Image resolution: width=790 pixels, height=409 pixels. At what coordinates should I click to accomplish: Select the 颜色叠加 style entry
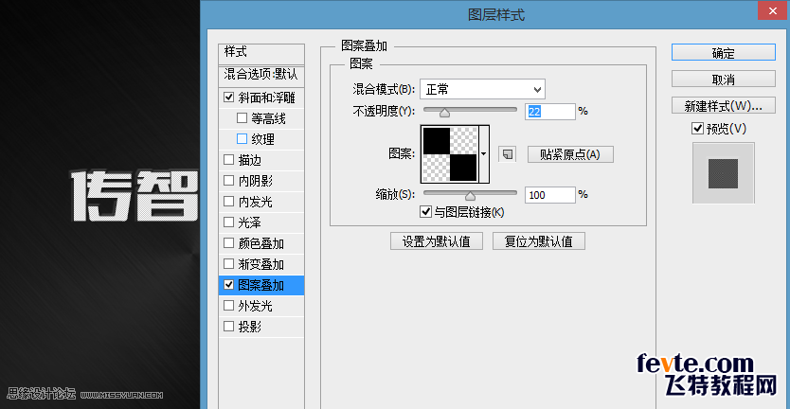point(261,243)
